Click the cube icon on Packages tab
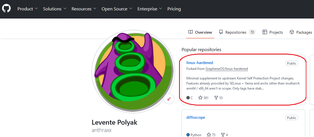Screen dimensions: 314x137 click(x=292, y=32)
